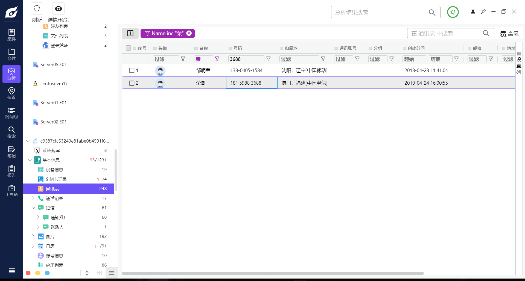Collapse the 短信 tree node

point(33,208)
